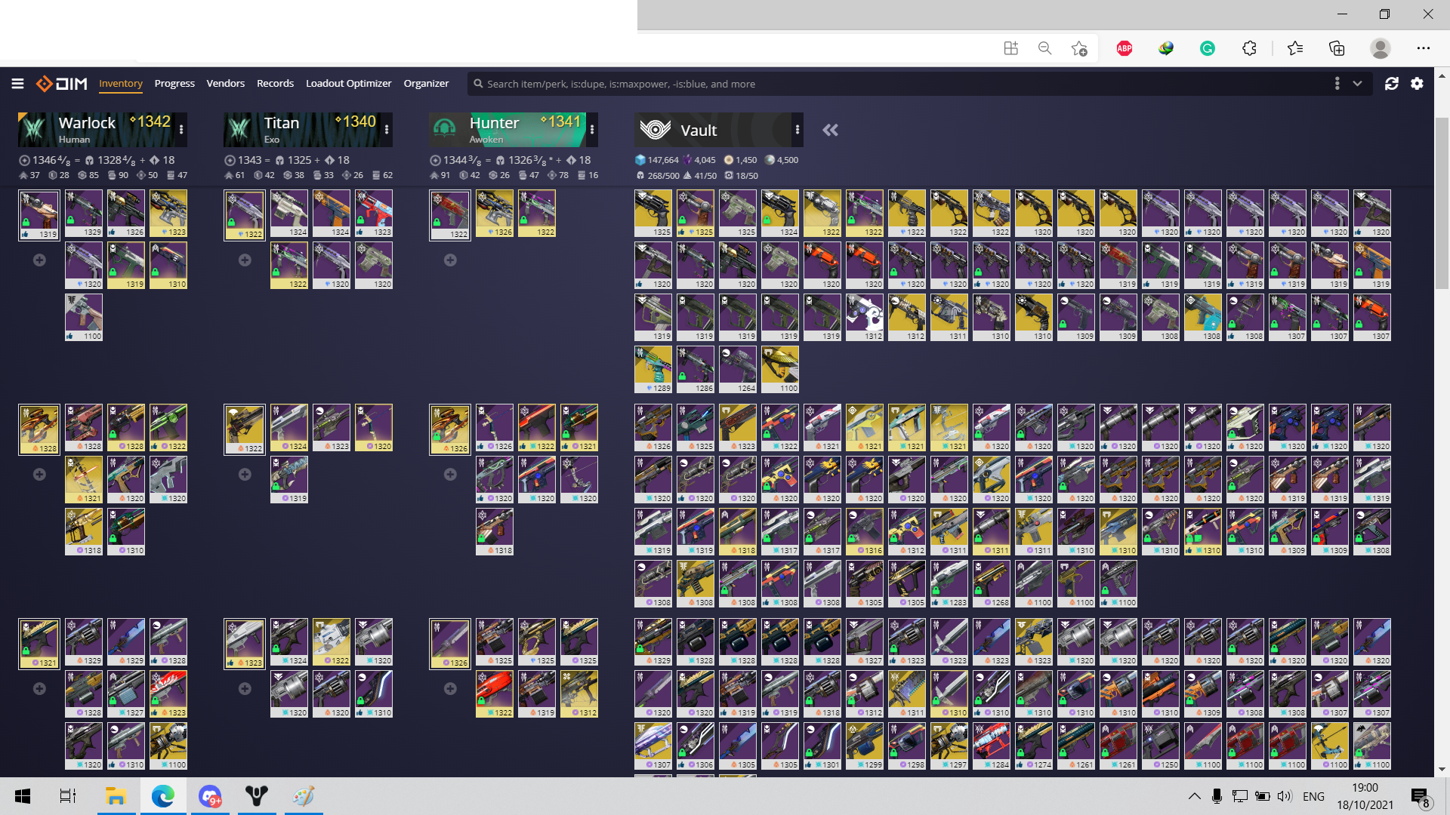The image size is (1450, 815).
Task: Pull a kinetic weapon to the Titan
Action: tap(245, 260)
